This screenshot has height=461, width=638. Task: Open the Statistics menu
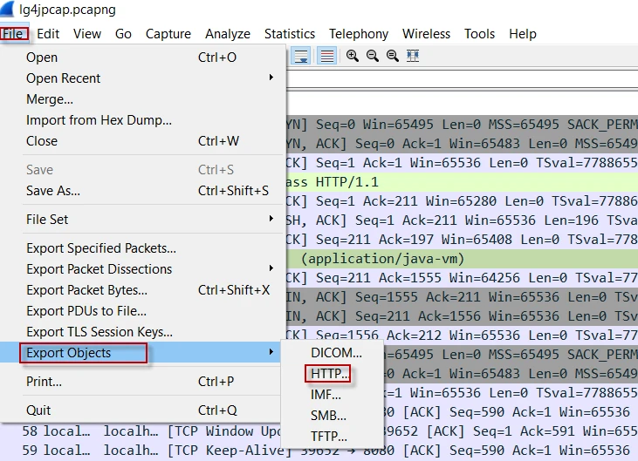tap(290, 34)
